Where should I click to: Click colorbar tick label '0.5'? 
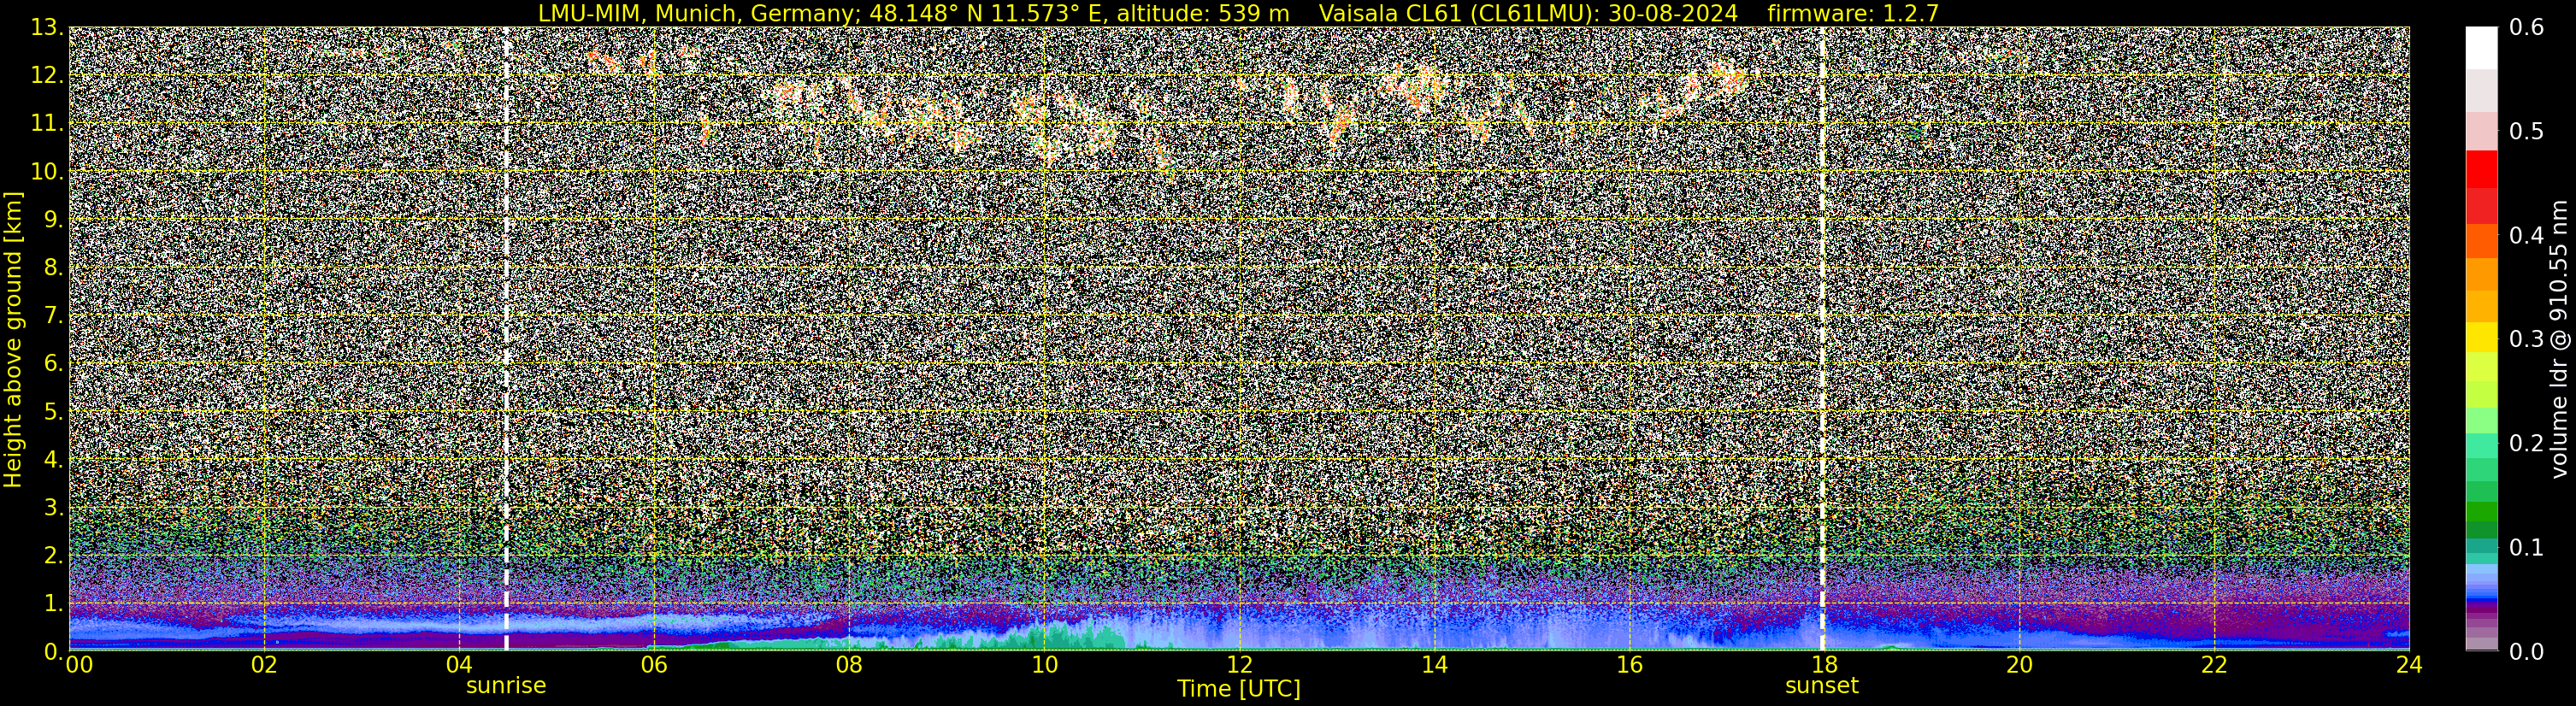pyautogui.click(x=2526, y=131)
